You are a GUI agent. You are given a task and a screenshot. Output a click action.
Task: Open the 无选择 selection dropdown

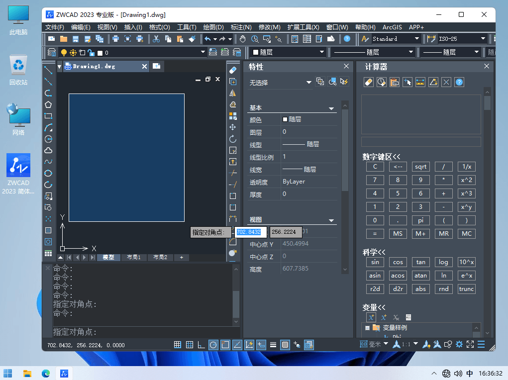pos(309,82)
